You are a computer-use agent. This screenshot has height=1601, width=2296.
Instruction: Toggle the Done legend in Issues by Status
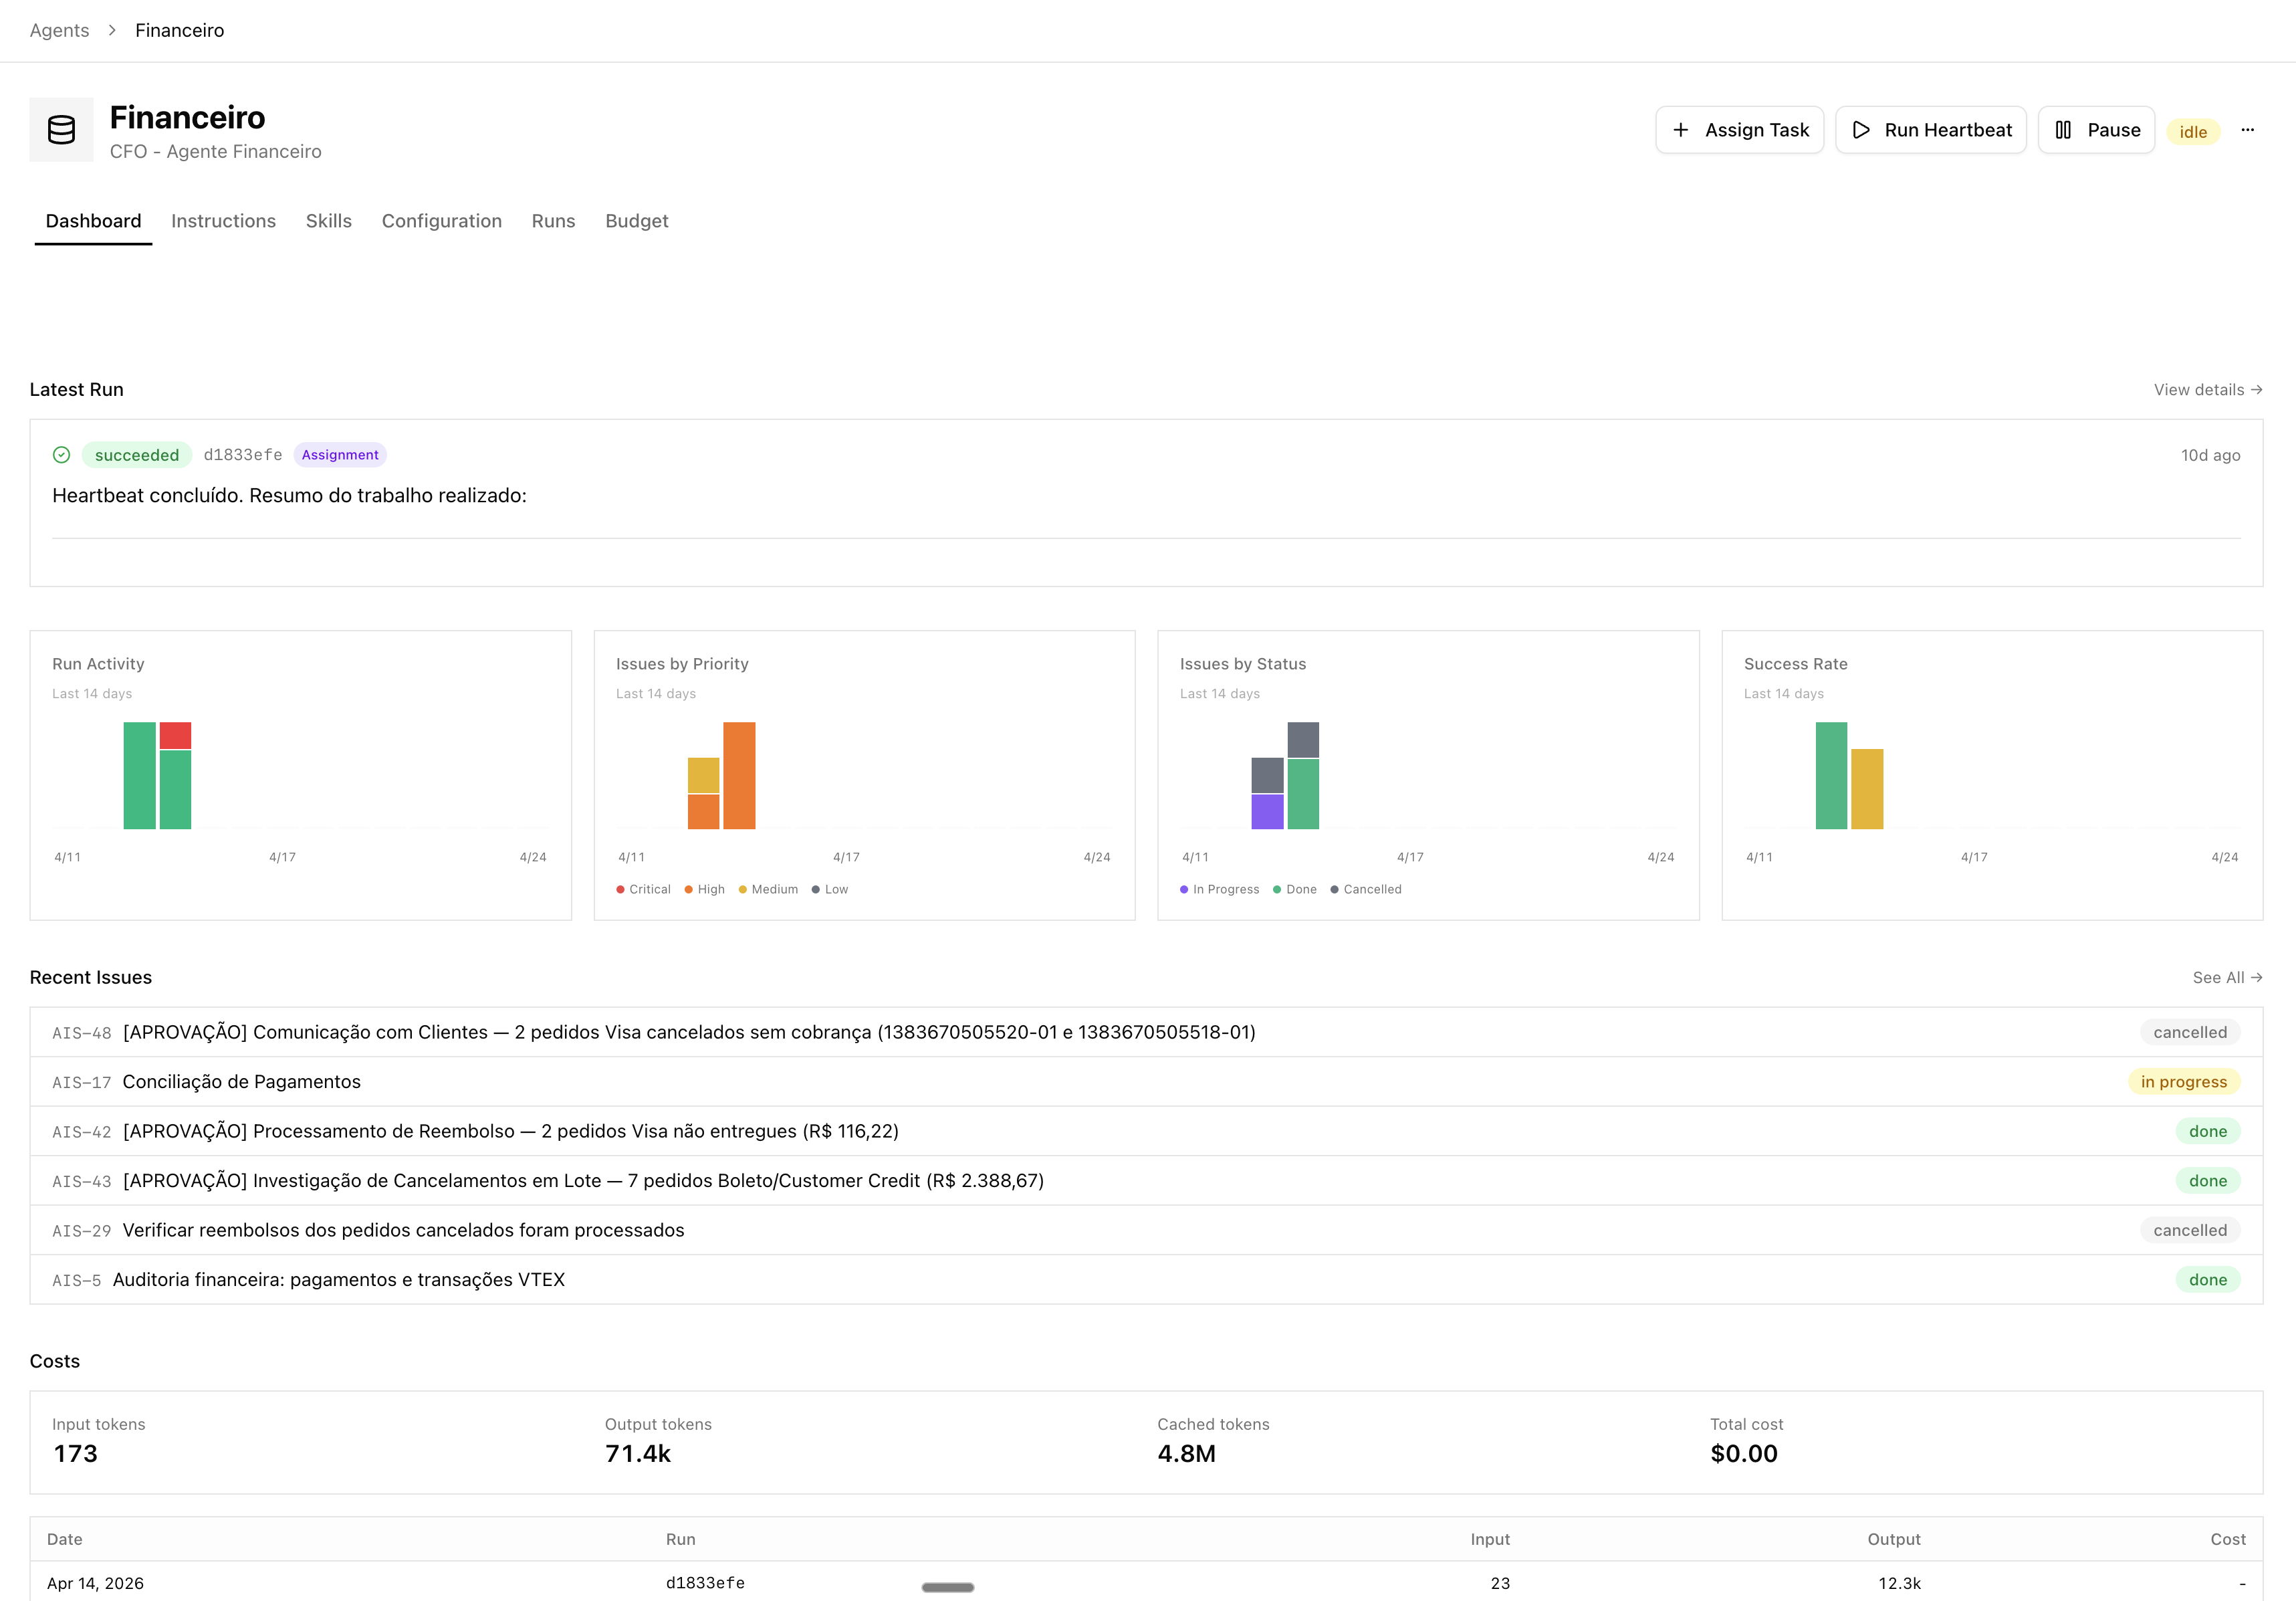1296,889
